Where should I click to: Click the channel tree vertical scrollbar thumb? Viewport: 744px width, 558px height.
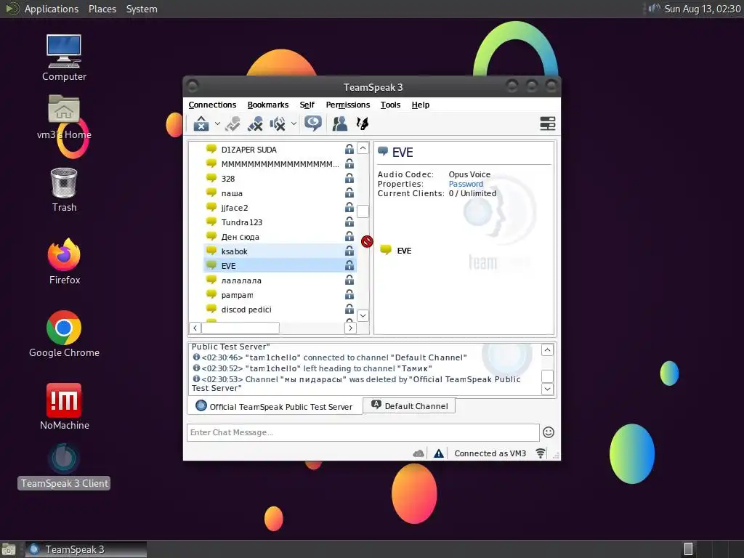point(363,211)
